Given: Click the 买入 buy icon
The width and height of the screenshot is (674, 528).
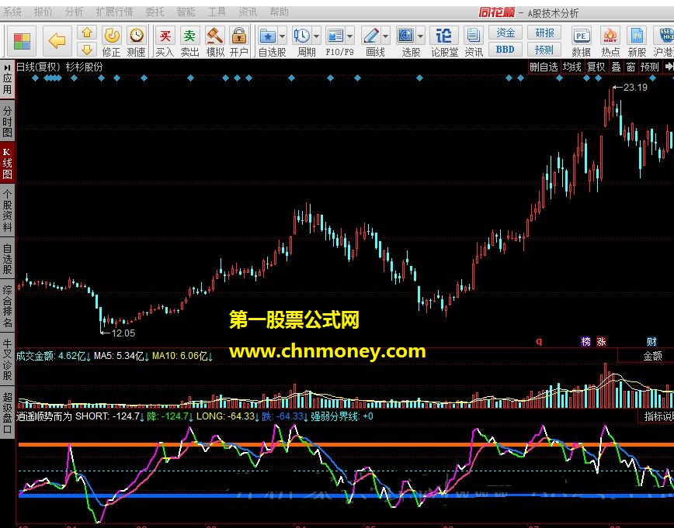Looking at the screenshot, I should pos(165,42).
